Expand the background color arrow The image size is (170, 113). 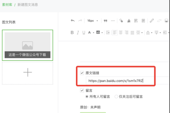pos(102,33)
